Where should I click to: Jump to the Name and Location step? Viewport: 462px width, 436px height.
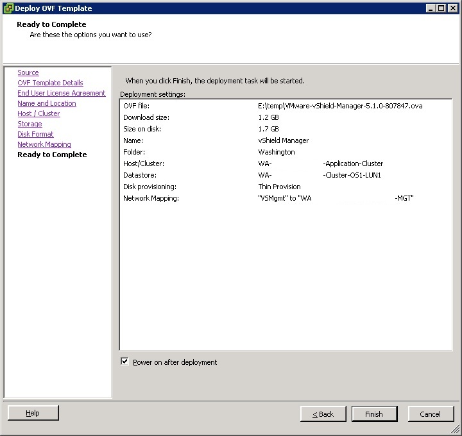coord(47,104)
